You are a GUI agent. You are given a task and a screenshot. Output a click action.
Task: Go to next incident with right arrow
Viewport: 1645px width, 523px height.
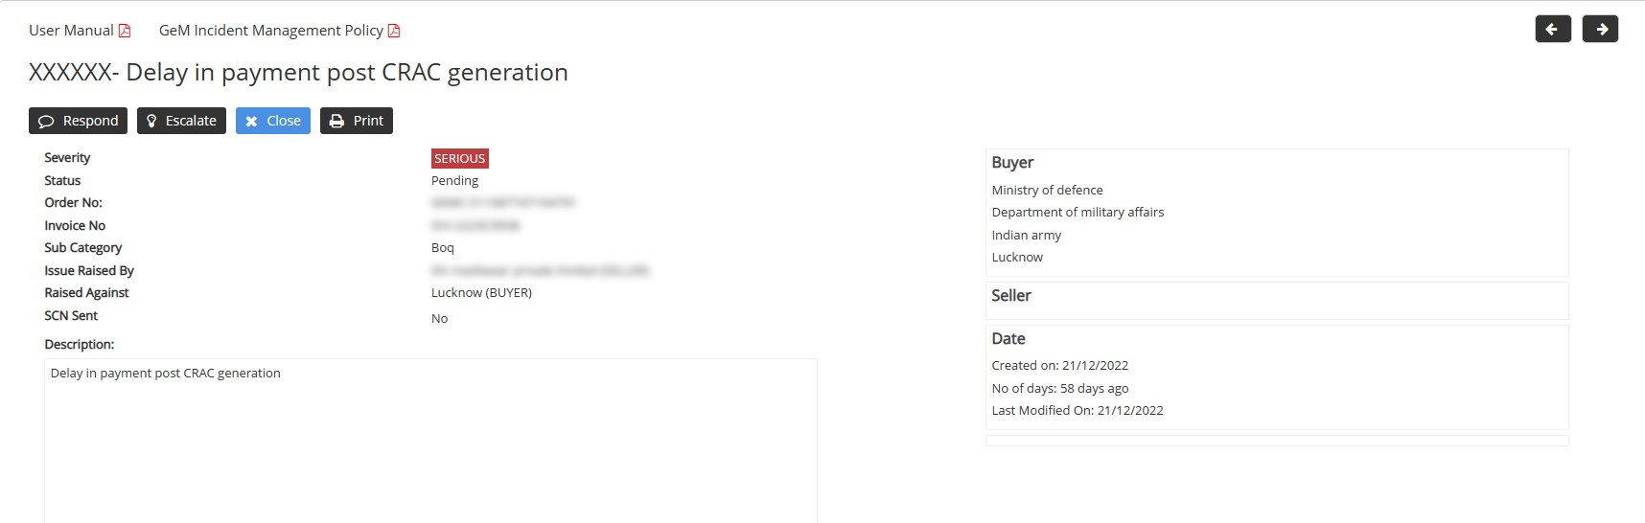pyautogui.click(x=1600, y=30)
